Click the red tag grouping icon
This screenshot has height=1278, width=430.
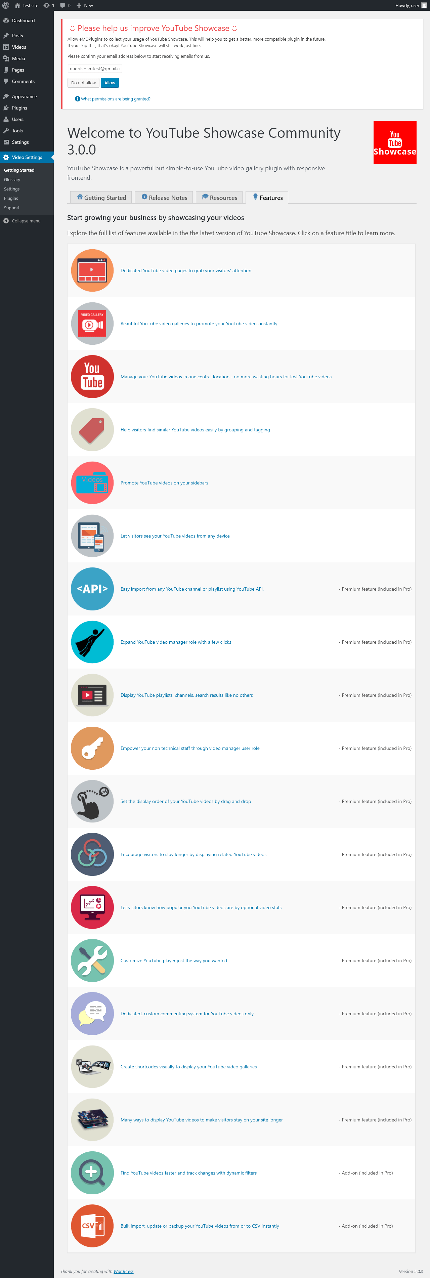pyautogui.click(x=92, y=430)
